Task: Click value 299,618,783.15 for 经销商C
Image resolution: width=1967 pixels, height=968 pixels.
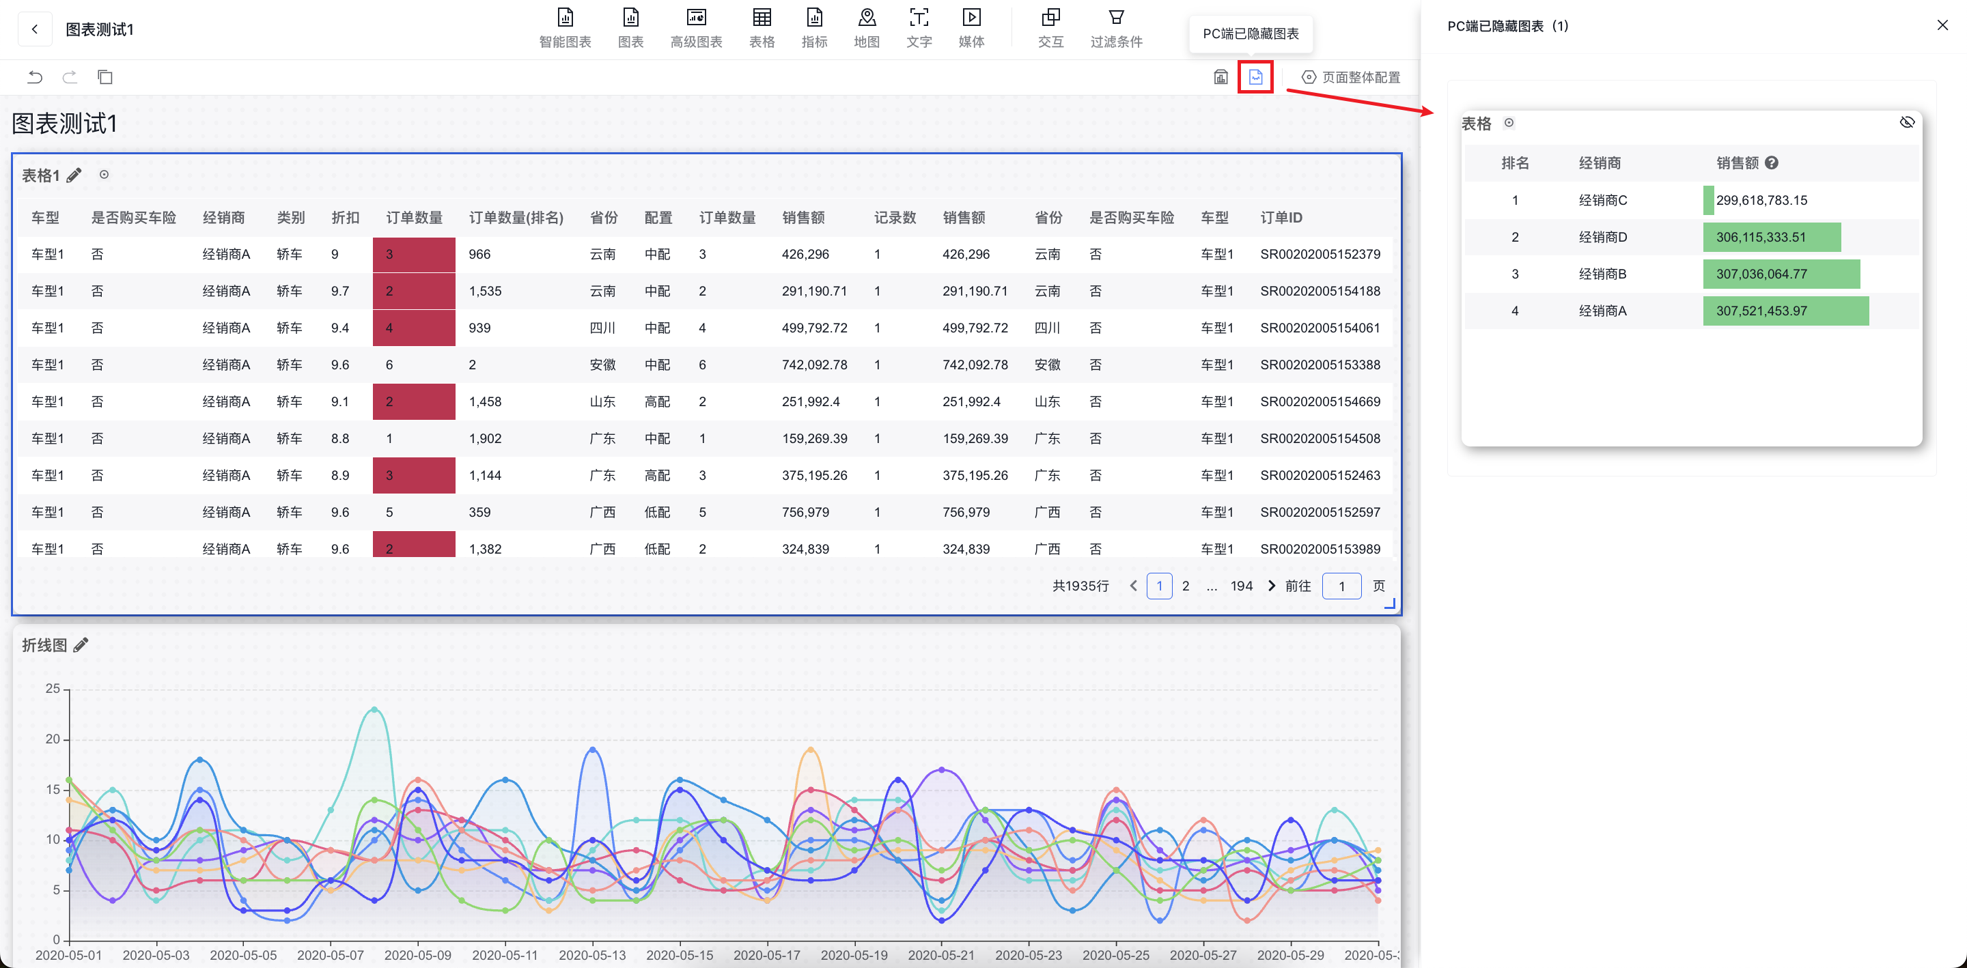Action: tap(1761, 200)
